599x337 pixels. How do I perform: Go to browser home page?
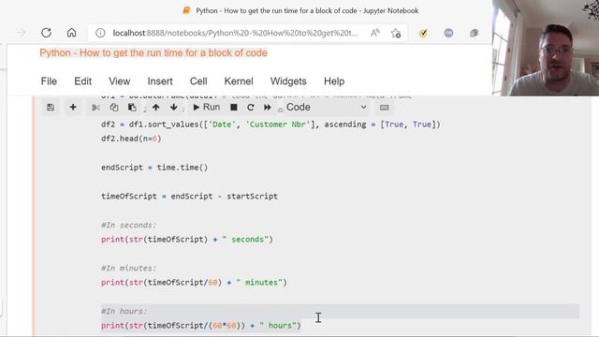click(x=71, y=33)
